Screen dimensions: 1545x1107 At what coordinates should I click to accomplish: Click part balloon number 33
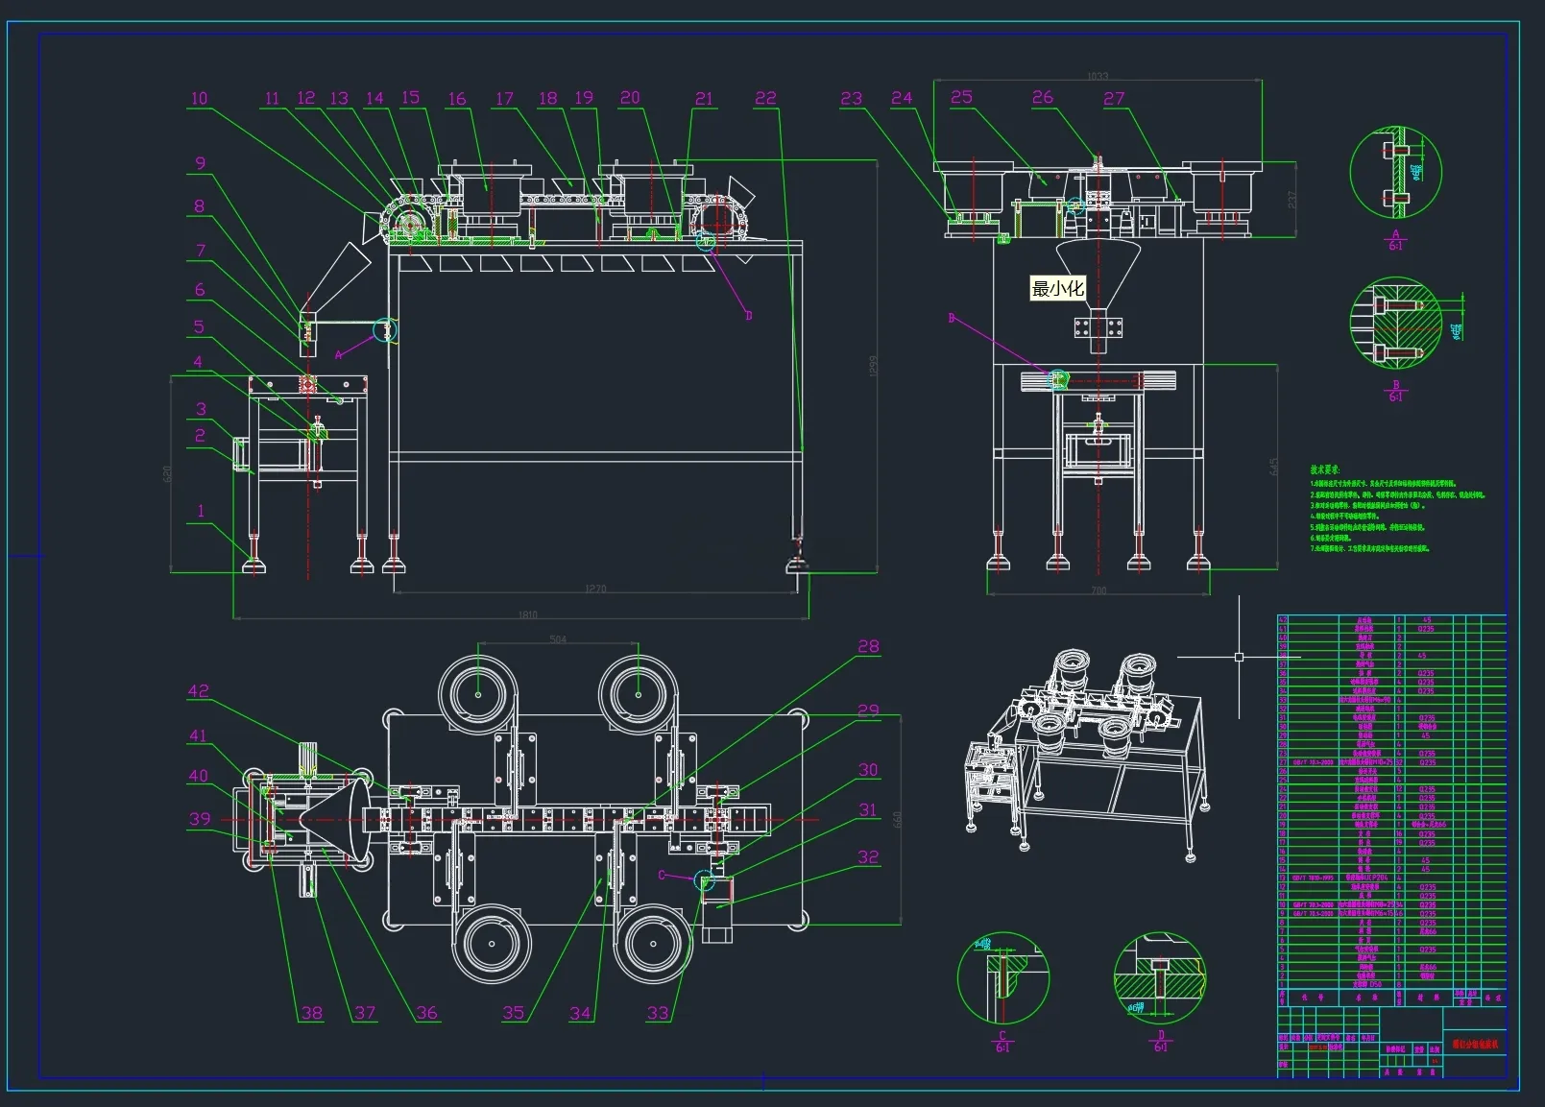pyautogui.click(x=658, y=1013)
